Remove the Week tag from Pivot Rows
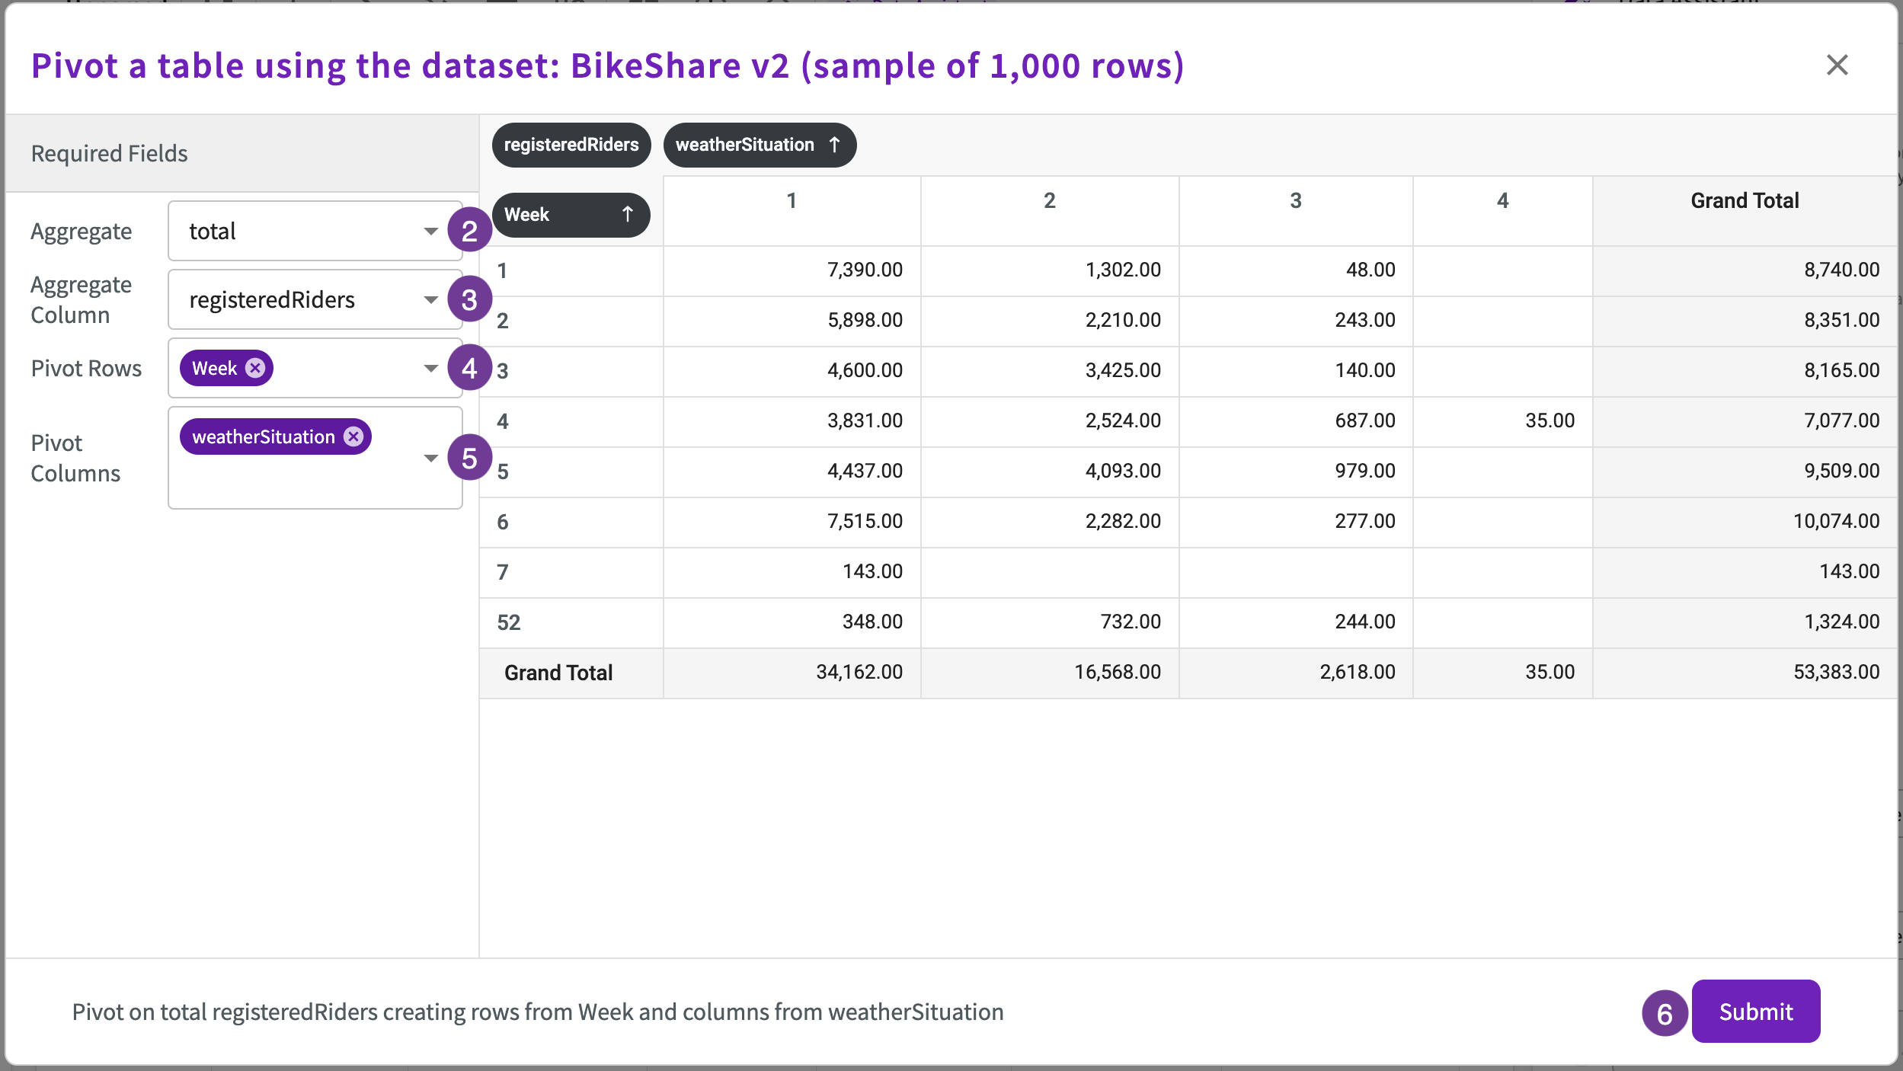1903x1071 pixels. click(x=255, y=369)
